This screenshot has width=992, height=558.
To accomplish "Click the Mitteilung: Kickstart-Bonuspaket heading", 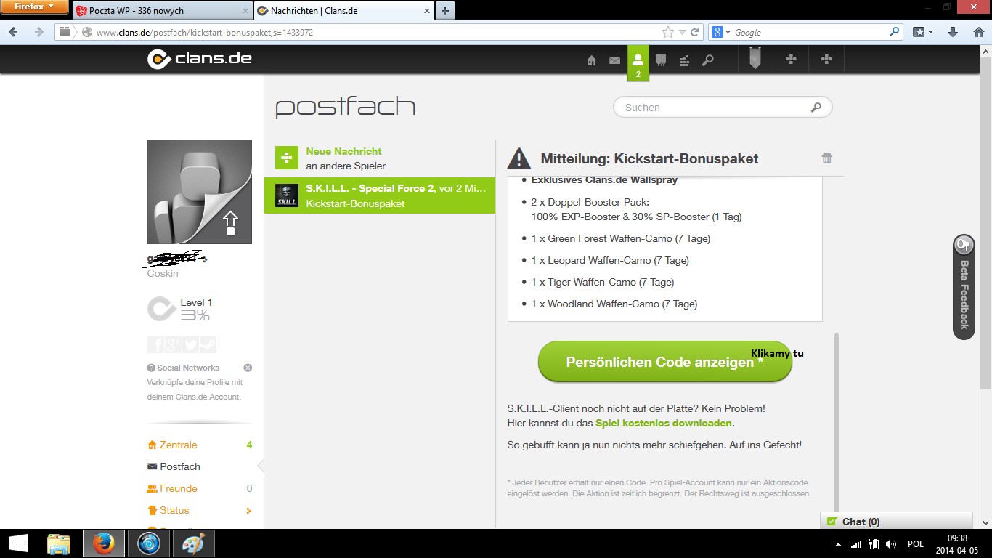I will pyautogui.click(x=649, y=158).
